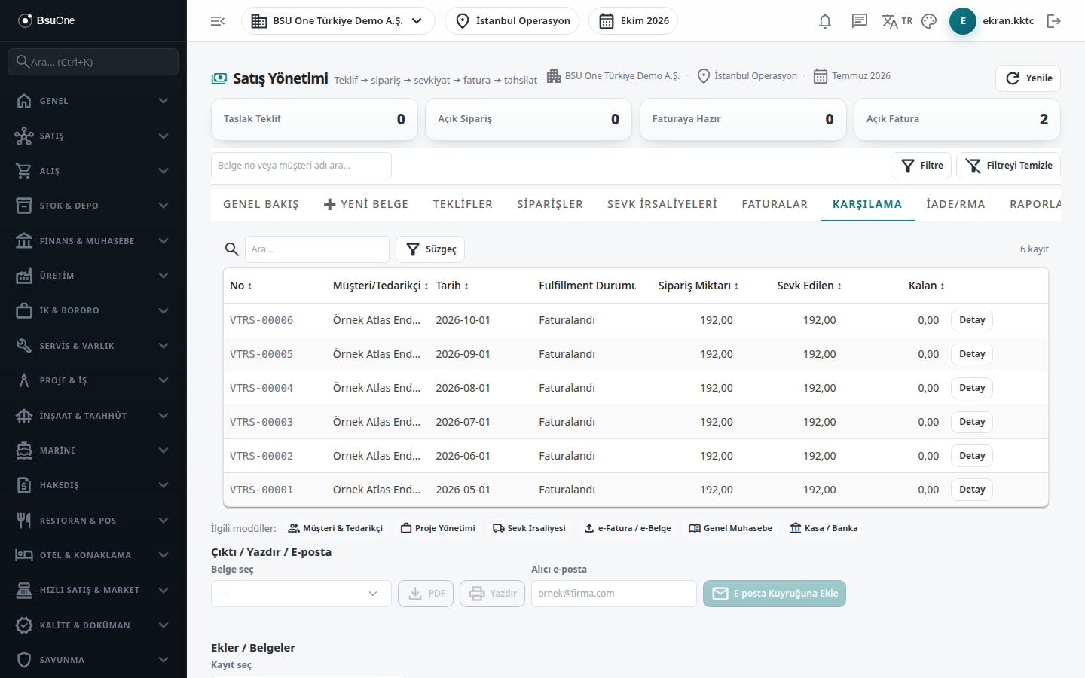Click the Süzgeç filter button
Screen dimensions: 1085x678
click(x=430, y=249)
